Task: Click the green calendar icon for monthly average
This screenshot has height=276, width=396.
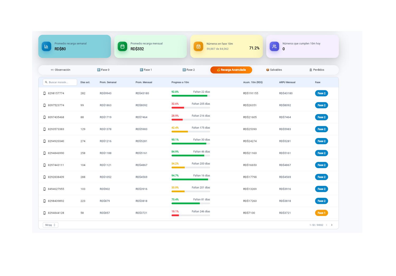Action: click(x=122, y=46)
